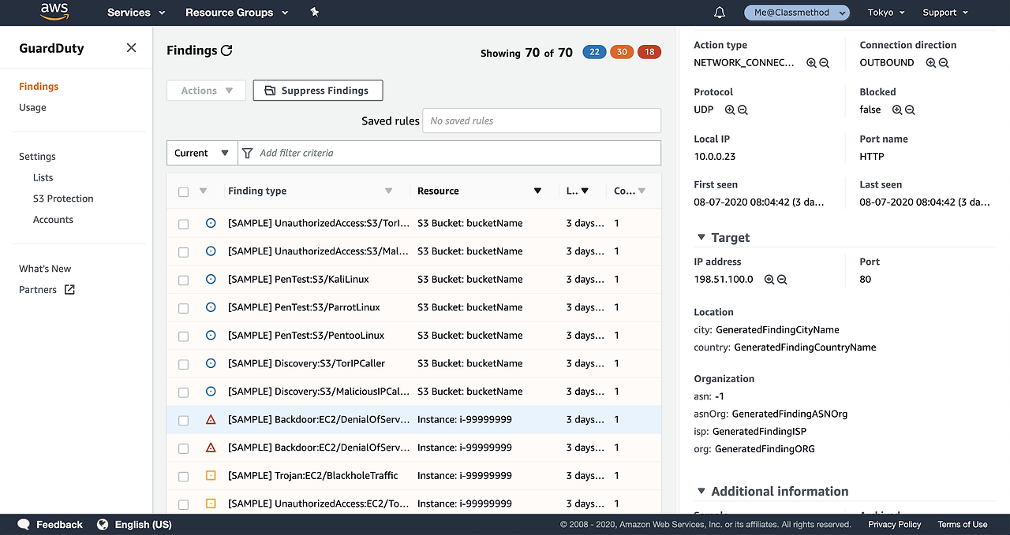
Task: Open the Support menu
Action: [945, 13]
